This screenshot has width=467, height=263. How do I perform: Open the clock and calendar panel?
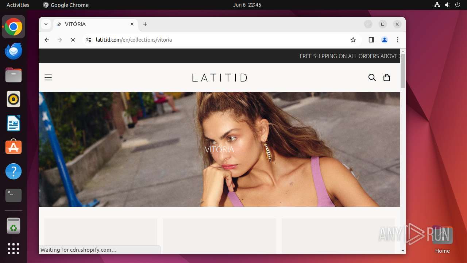(x=247, y=5)
